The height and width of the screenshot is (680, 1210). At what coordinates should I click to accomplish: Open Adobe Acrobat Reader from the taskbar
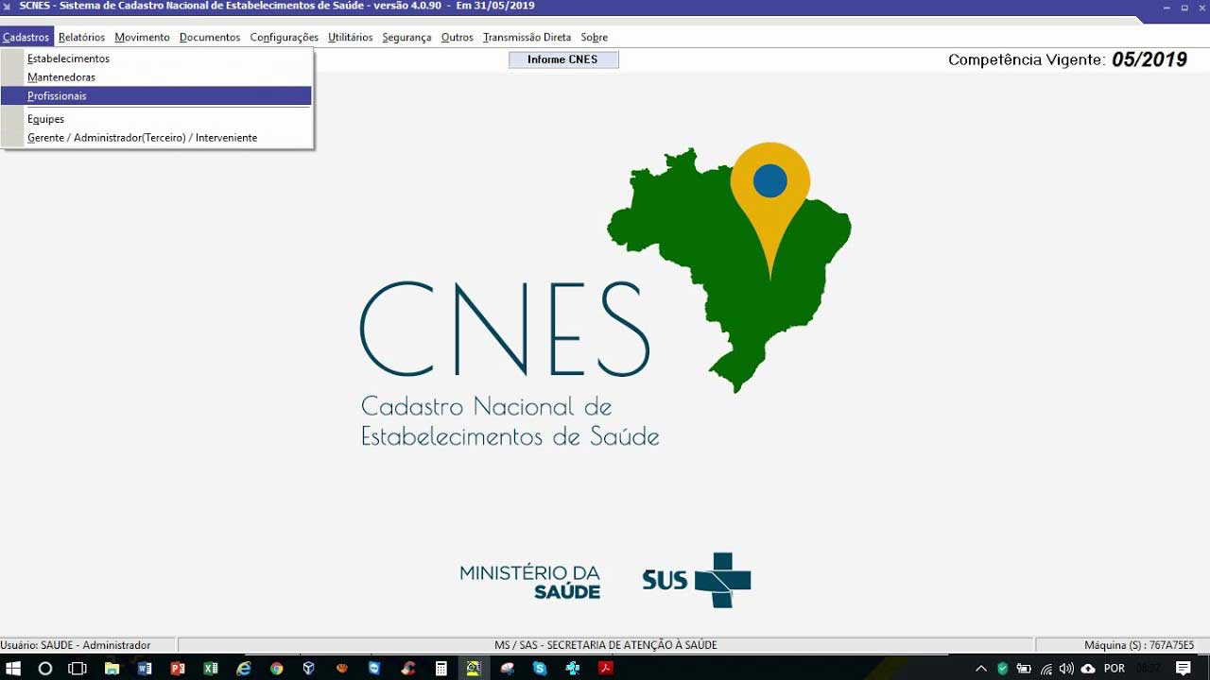(x=606, y=669)
